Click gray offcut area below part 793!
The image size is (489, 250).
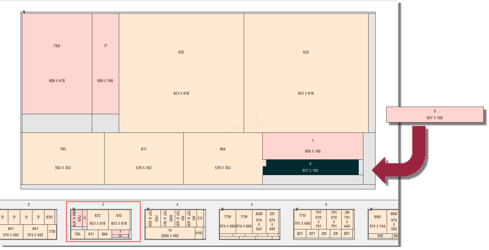click(x=57, y=123)
